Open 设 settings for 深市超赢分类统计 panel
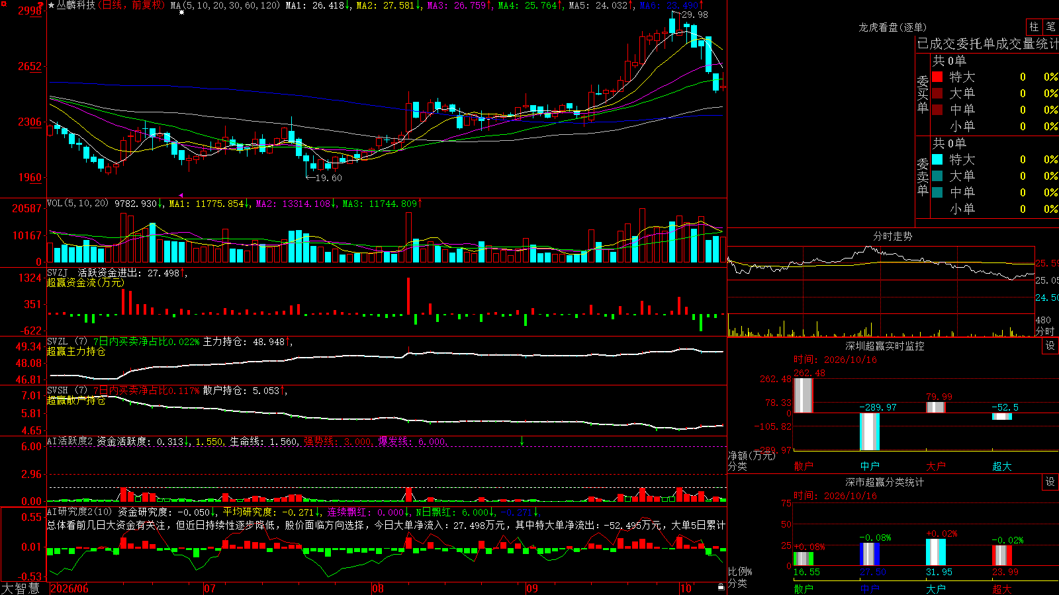The width and height of the screenshot is (1059, 595). [x=1050, y=482]
